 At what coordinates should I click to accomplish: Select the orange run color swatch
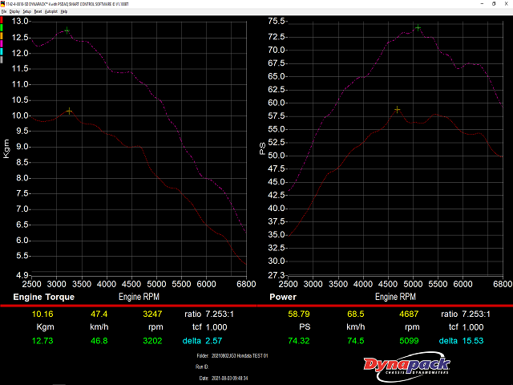point(2,35)
